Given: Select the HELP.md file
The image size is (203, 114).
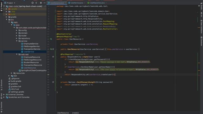Looking at the screenshot, I should coord(15,89).
